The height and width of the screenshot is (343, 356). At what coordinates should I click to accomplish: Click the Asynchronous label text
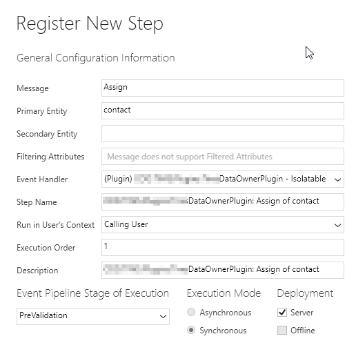(x=226, y=313)
